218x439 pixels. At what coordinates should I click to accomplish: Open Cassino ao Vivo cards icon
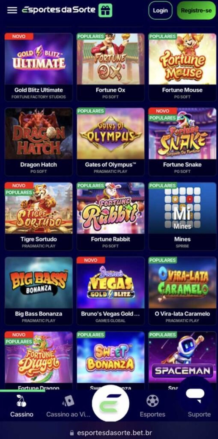coord(68,401)
